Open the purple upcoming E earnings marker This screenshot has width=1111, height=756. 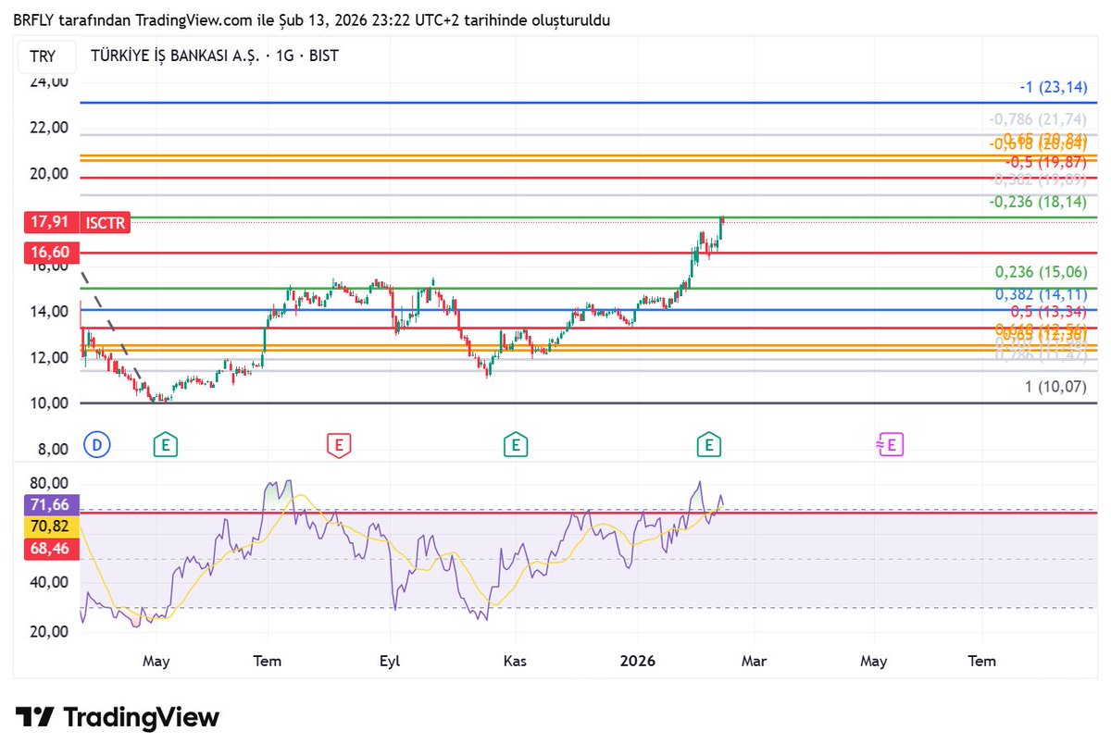click(x=890, y=445)
